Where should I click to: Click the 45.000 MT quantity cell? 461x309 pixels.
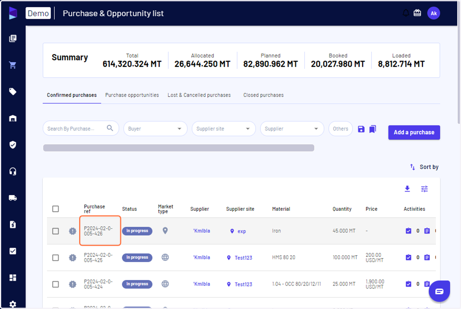tap(344, 231)
